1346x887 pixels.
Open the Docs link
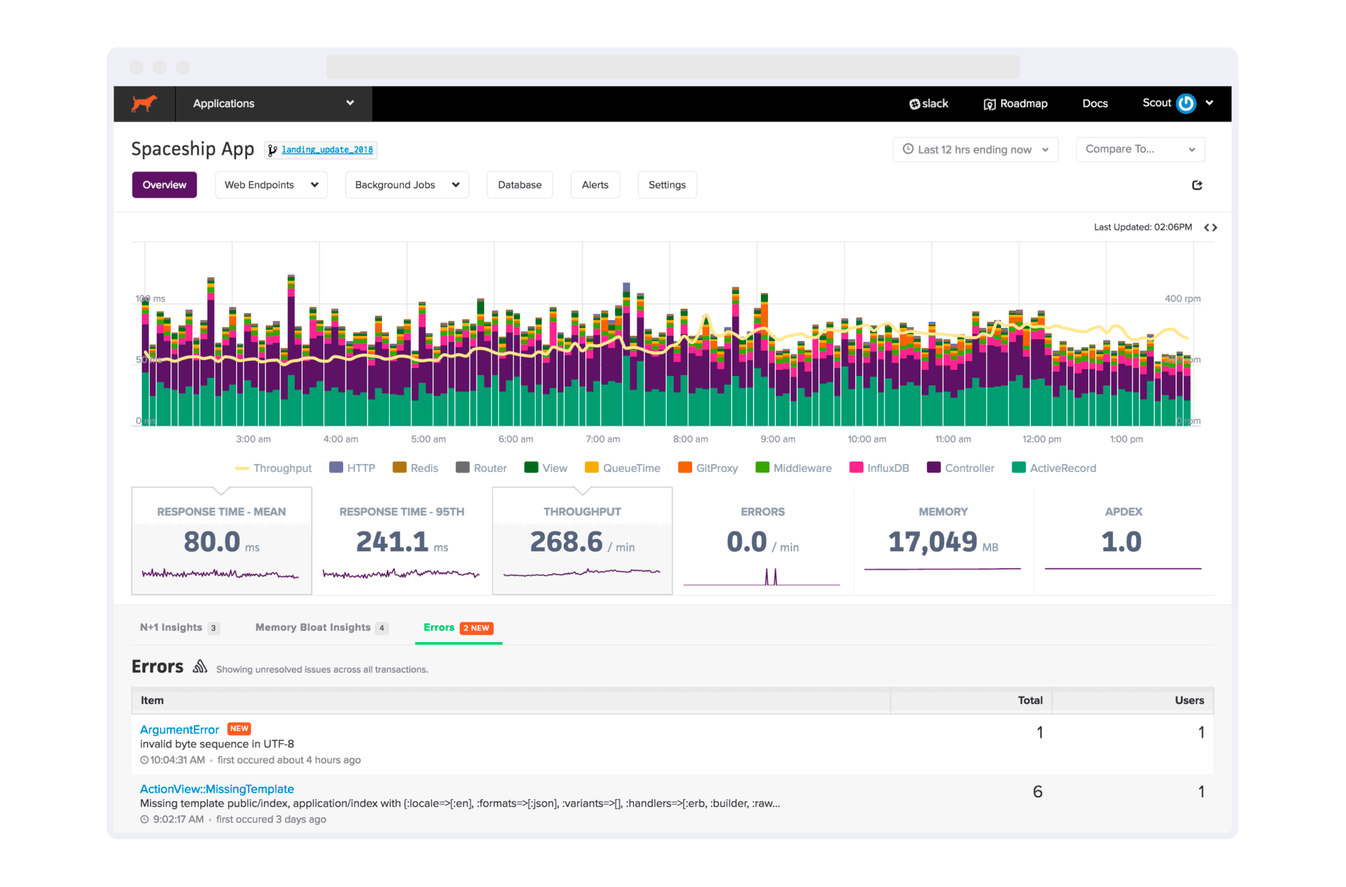(1095, 103)
